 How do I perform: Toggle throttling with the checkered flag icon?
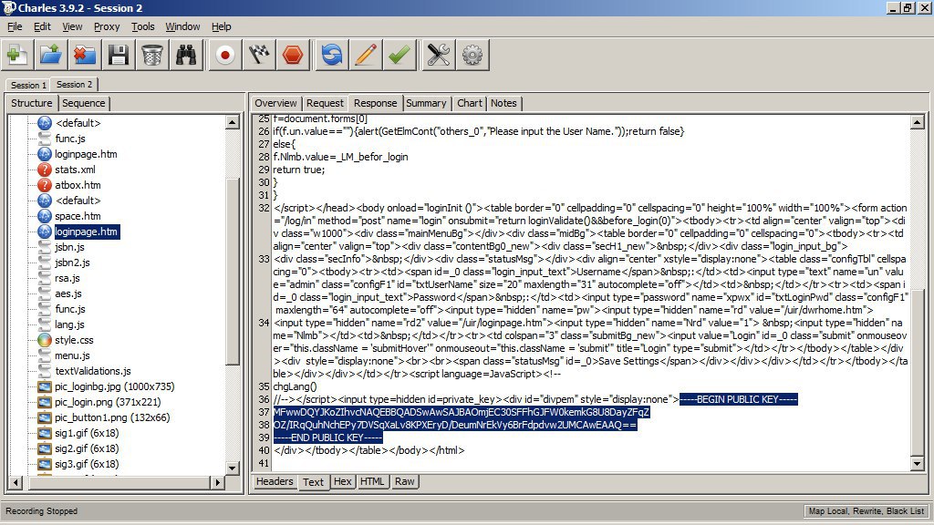(259, 56)
